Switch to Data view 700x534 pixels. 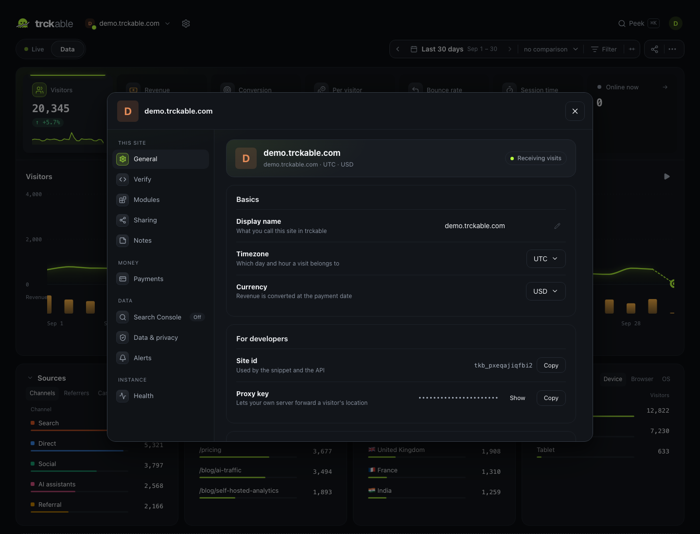[x=68, y=50]
